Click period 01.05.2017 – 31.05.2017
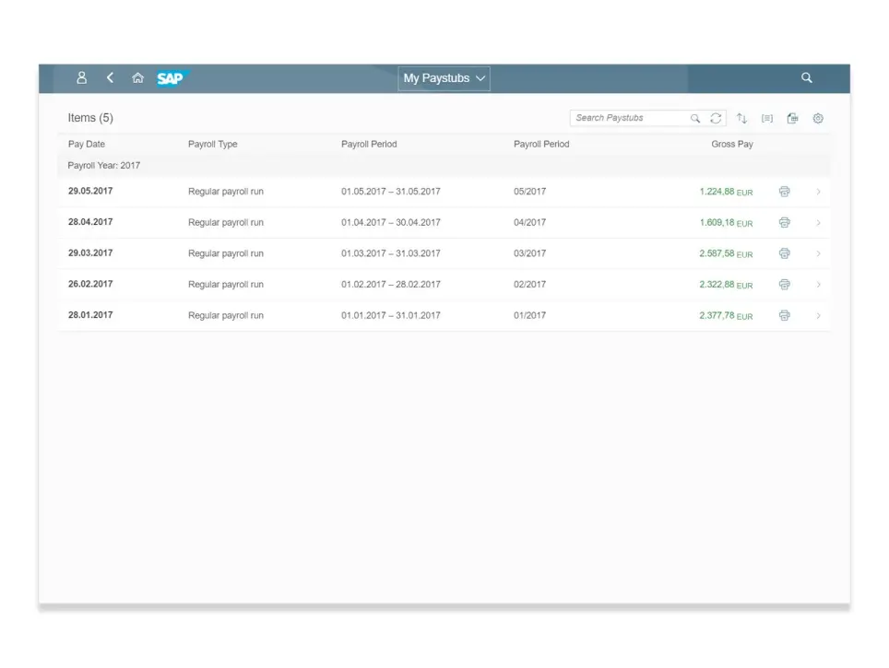 391,192
